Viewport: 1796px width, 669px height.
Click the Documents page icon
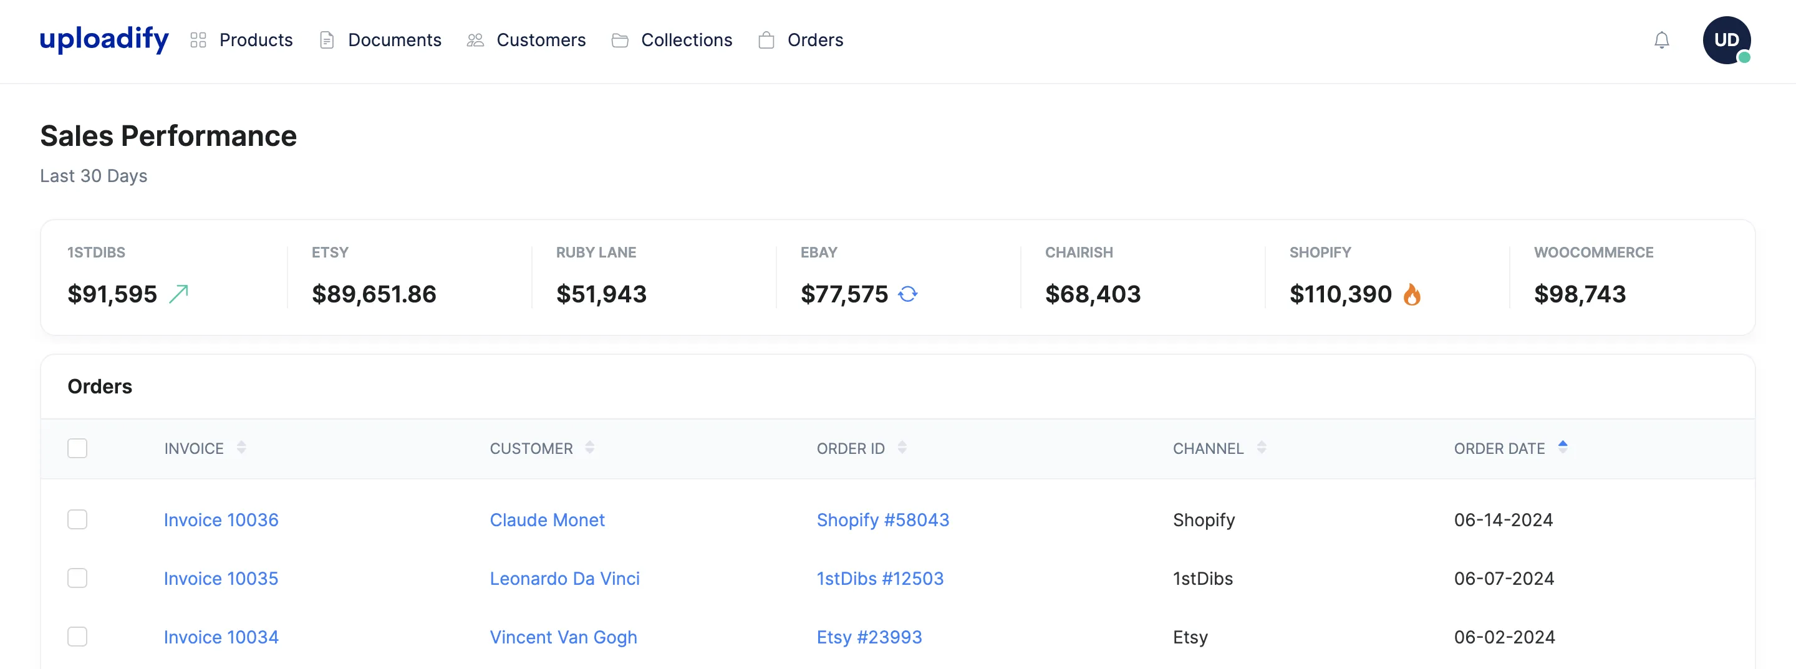327,41
